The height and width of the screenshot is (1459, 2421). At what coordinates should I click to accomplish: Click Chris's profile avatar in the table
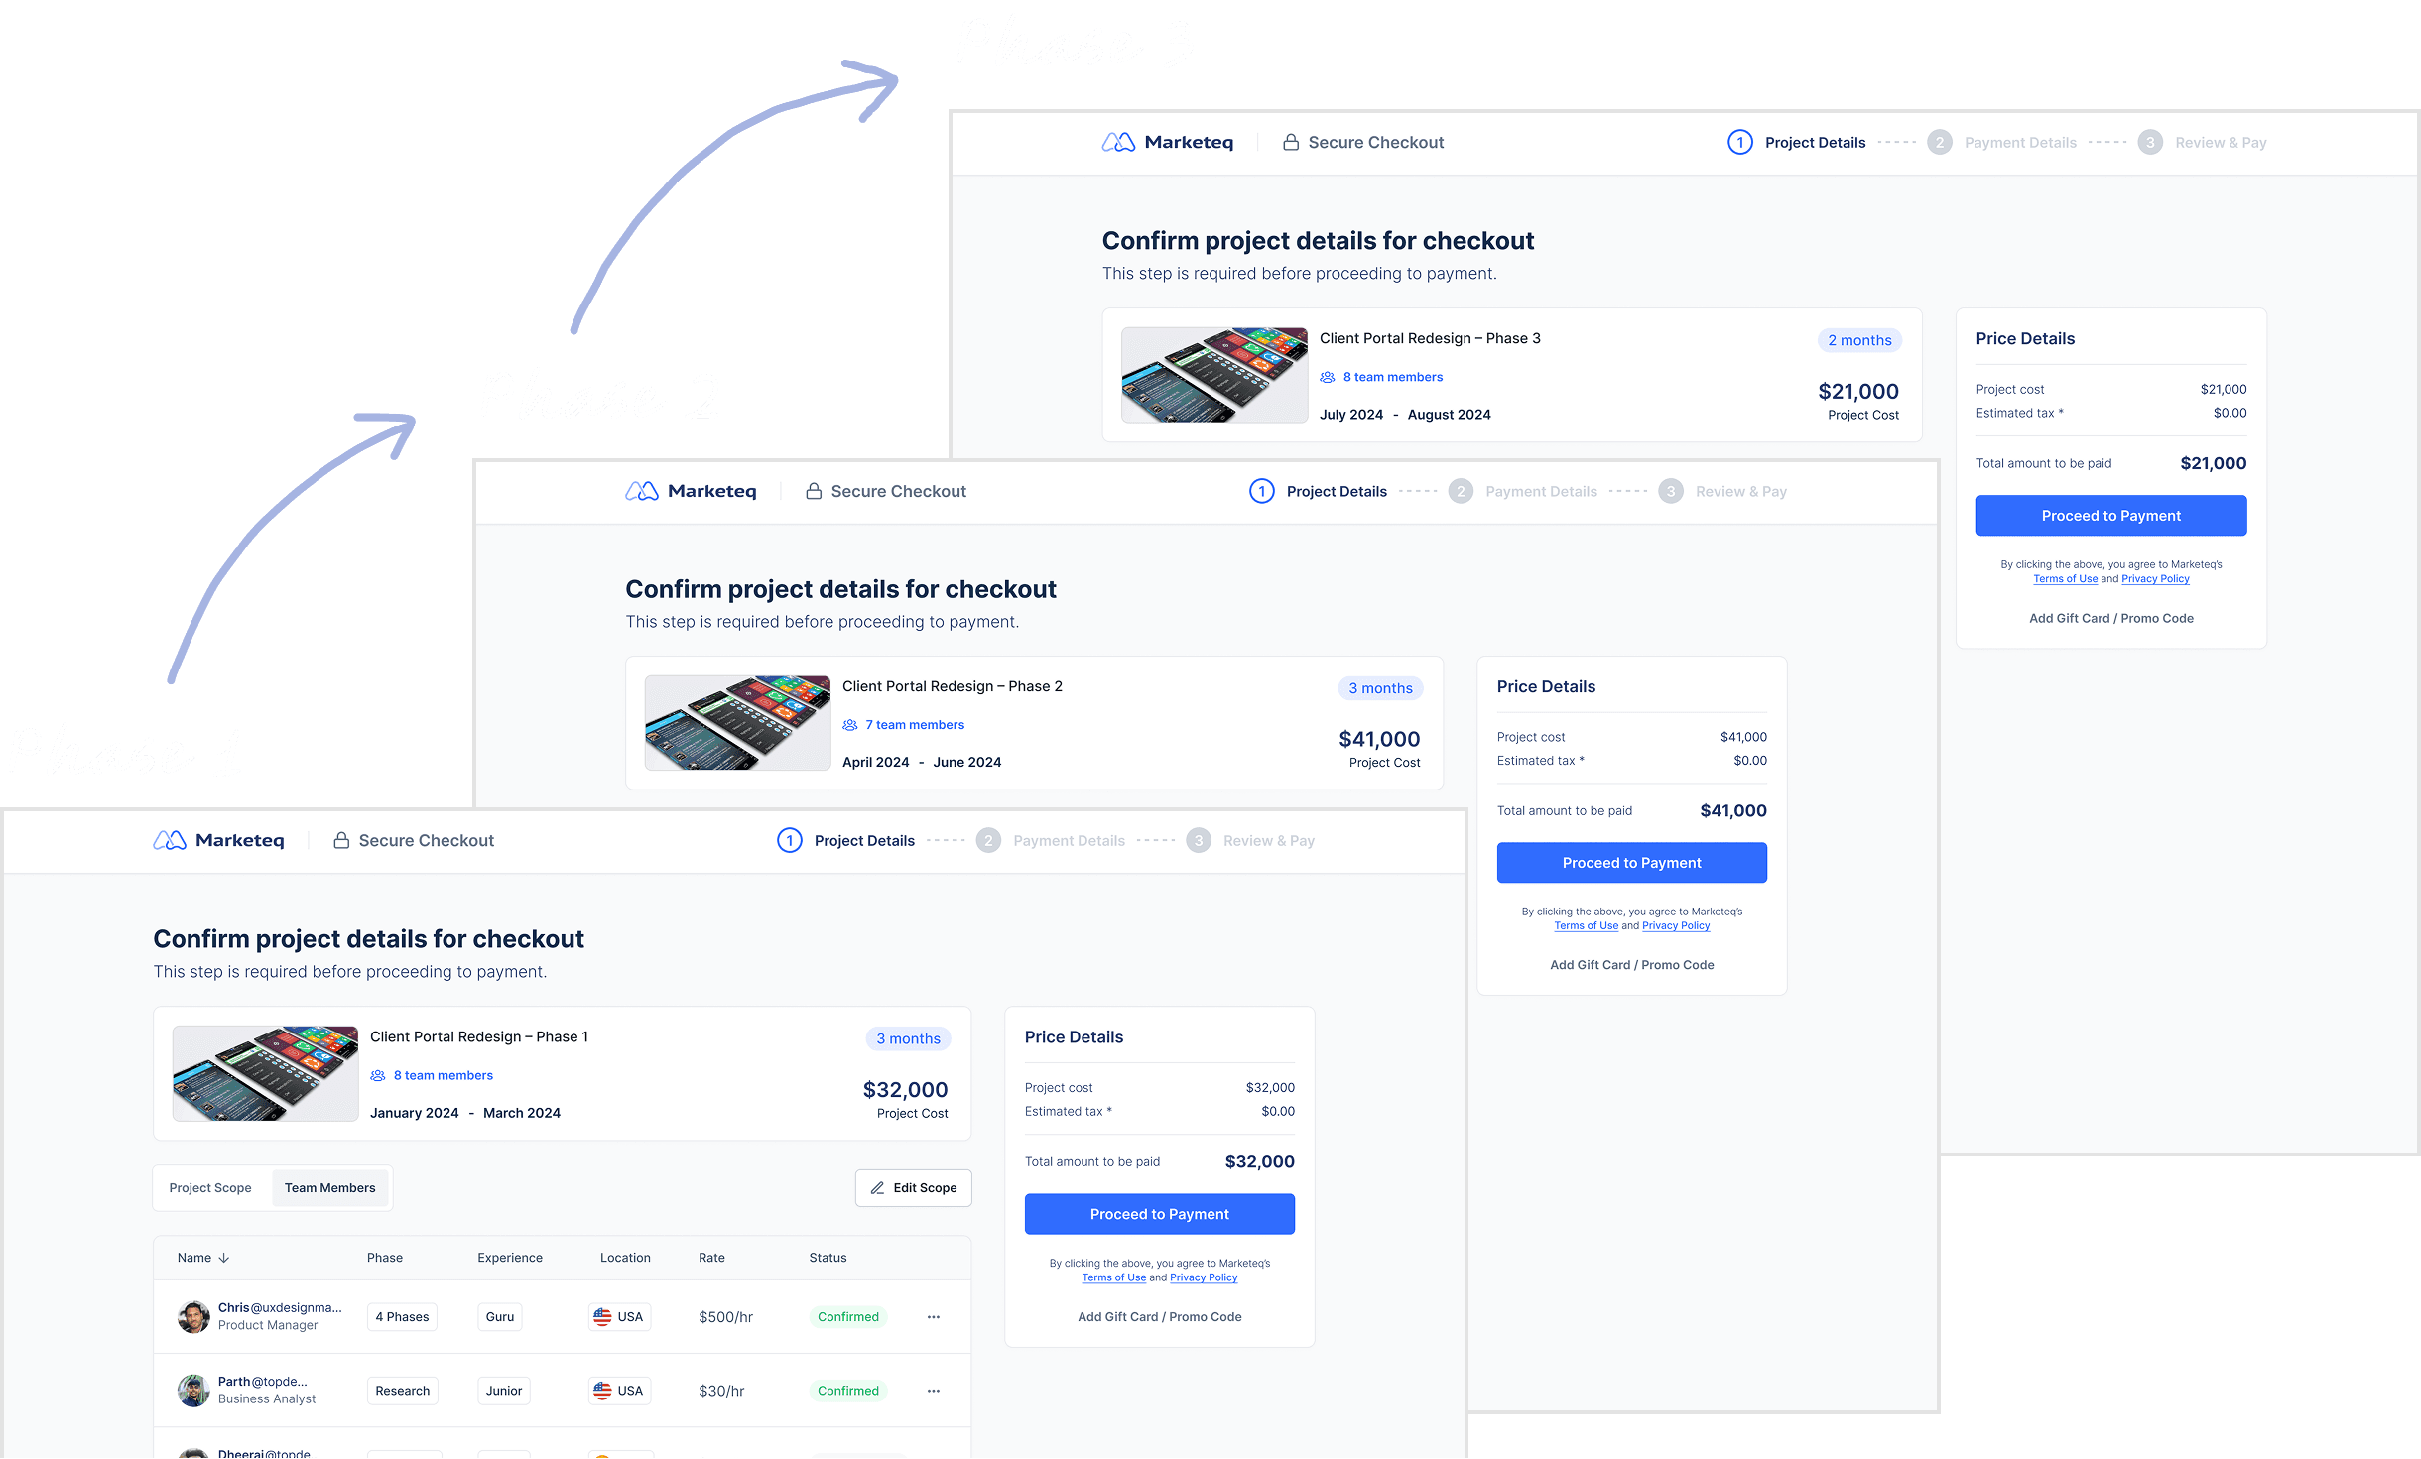193,1318
